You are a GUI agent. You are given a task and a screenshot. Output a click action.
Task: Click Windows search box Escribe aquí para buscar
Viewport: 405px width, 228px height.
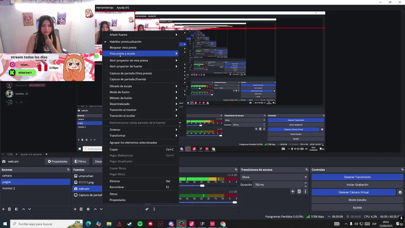click(47, 224)
